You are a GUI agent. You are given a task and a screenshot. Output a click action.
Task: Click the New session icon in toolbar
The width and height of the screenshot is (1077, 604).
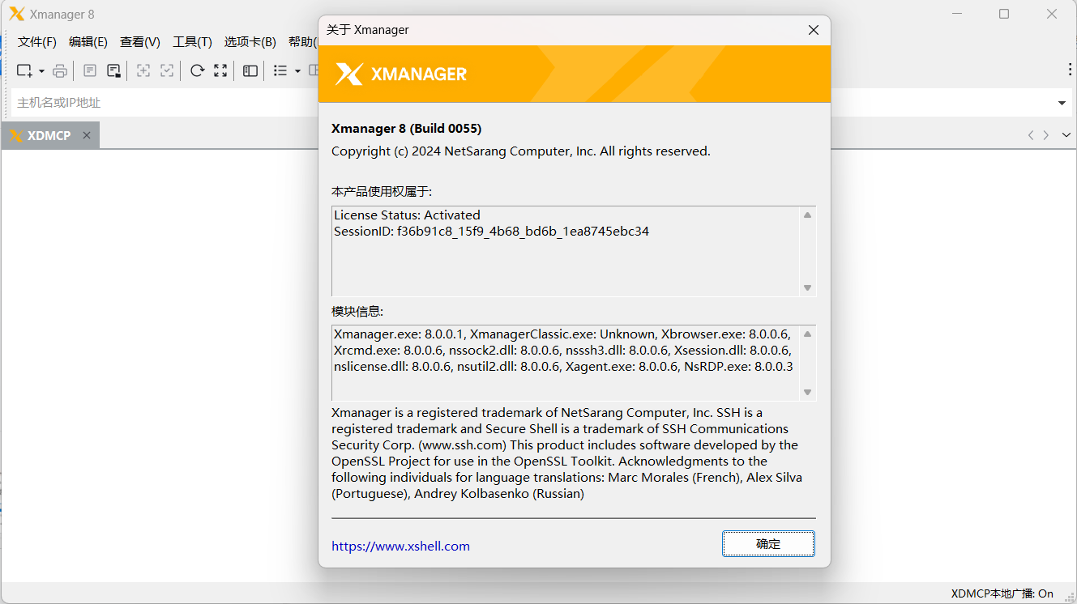click(x=25, y=71)
